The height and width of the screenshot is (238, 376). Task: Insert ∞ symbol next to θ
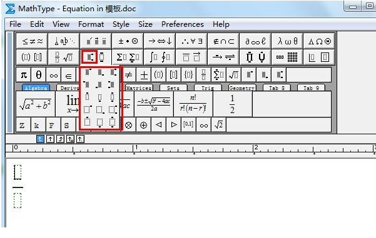pyautogui.click(x=54, y=75)
